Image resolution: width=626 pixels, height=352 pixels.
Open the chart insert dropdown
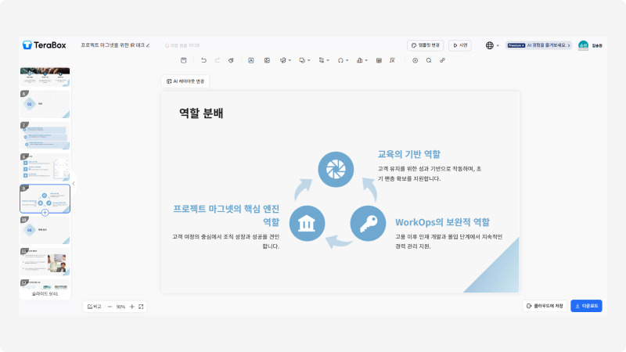pyautogui.click(x=362, y=60)
